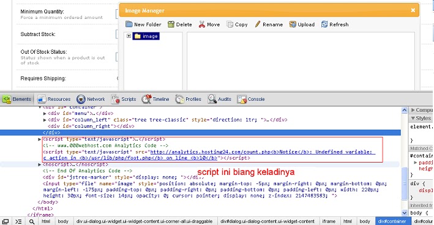Viewport: 434px width, 225px height.
Task: Click the element.style rule in Styles
Action: pos(421,127)
